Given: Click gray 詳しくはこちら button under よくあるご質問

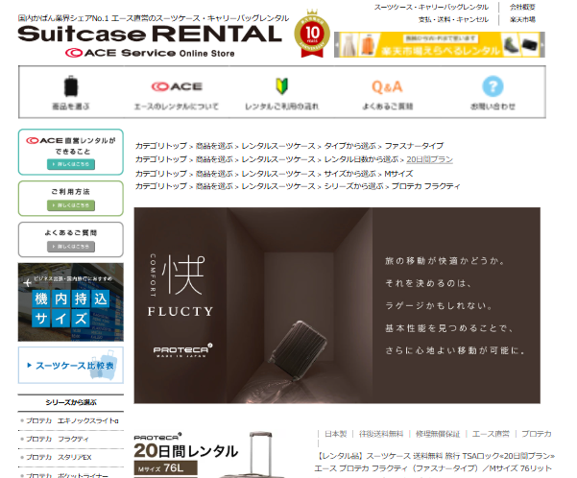Looking at the screenshot, I should (71, 247).
